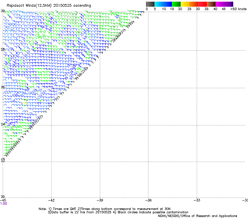Image resolution: width=248 pixels, height=218 pixels.
Task: Click the red 30-35 knots color band
Action: click(x=202, y=4)
